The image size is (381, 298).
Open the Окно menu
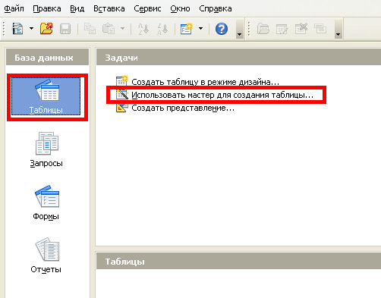(x=180, y=8)
